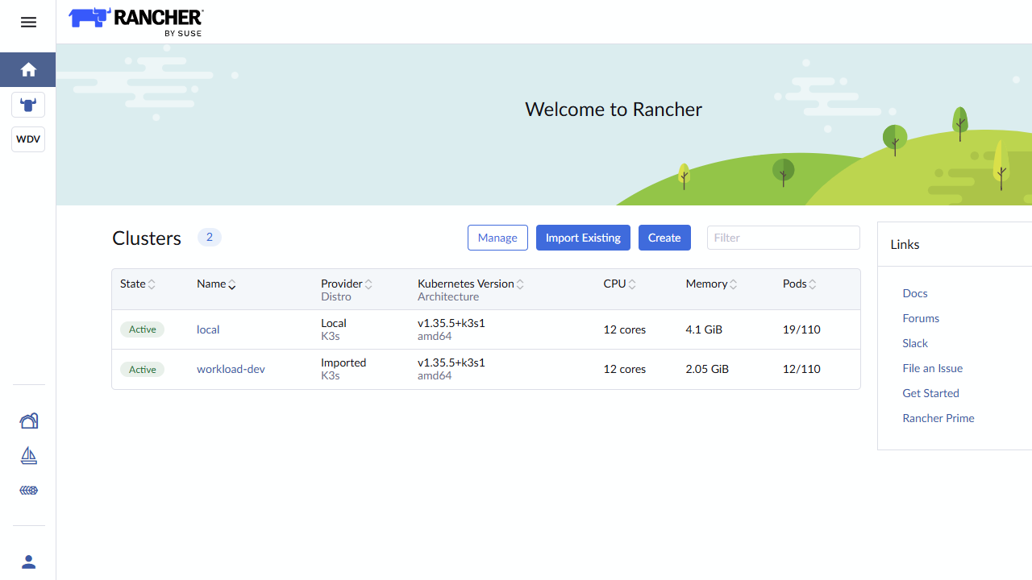Click the Welcome to Rancher heading
The width and height of the screenshot is (1032, 580).
point(614,109)
